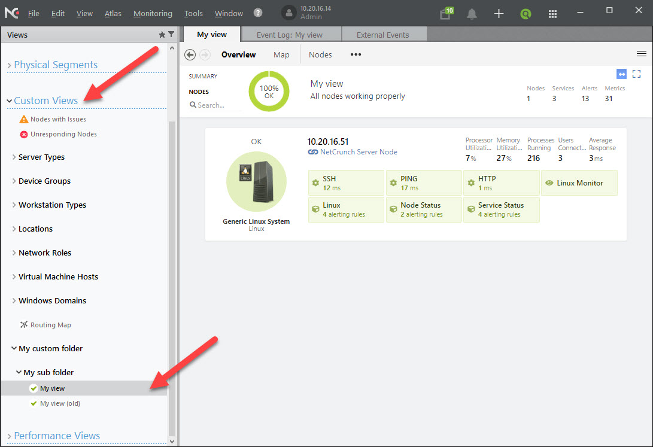
Task: Click the nodes Search field
Action: click(215, 105)
